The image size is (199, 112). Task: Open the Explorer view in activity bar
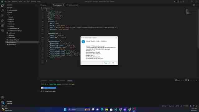(2, 6)
